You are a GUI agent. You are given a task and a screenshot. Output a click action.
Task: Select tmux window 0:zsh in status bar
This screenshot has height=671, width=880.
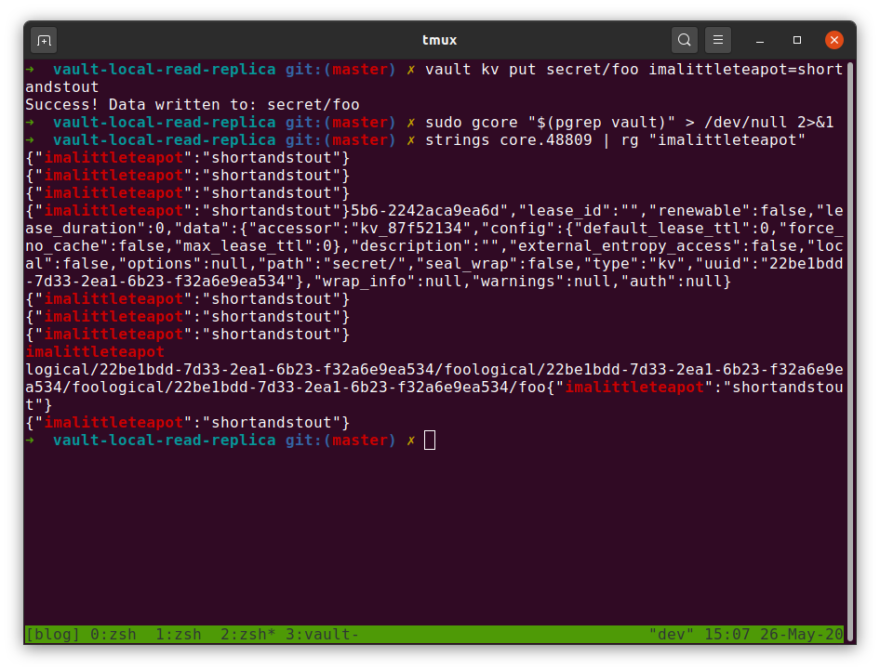click(x=113, y=634)
